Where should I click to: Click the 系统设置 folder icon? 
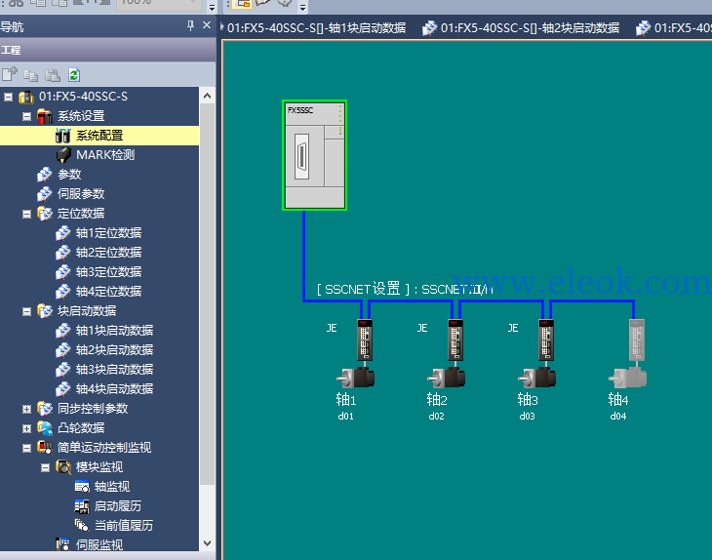pos(45,116)
